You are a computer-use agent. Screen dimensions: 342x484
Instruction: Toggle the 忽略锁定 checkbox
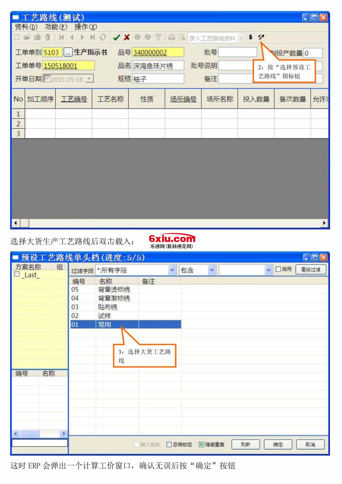169,444
